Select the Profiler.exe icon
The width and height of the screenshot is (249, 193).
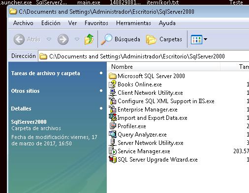(113, 126)
